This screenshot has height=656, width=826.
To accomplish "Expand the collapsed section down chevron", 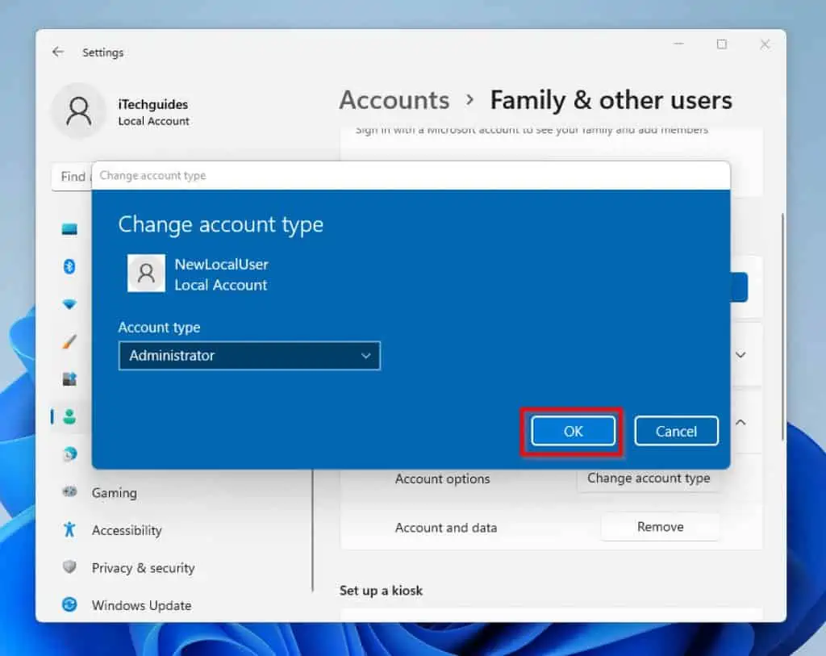I will 740,354.
